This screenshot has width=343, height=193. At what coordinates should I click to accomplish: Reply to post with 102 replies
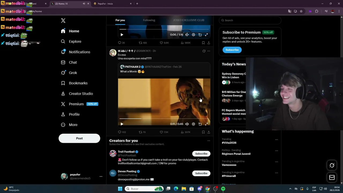click(x=122, y=132)
